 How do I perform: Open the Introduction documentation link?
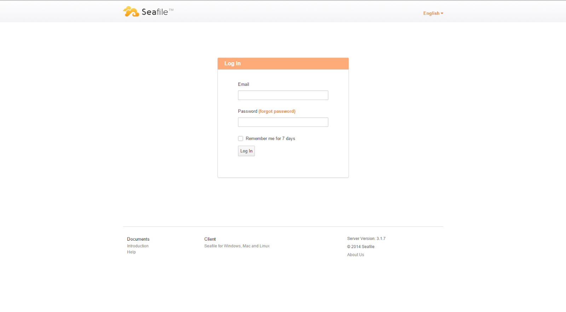138,246
